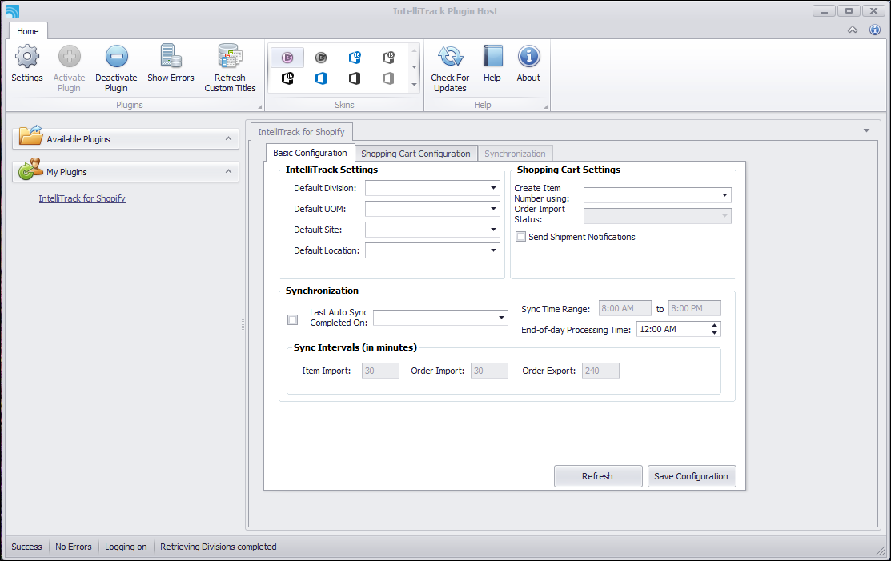The image size is (891, 561).
Task: Choose the blue Visual Studio 16 skin
Action: click(x=355, y=58)
